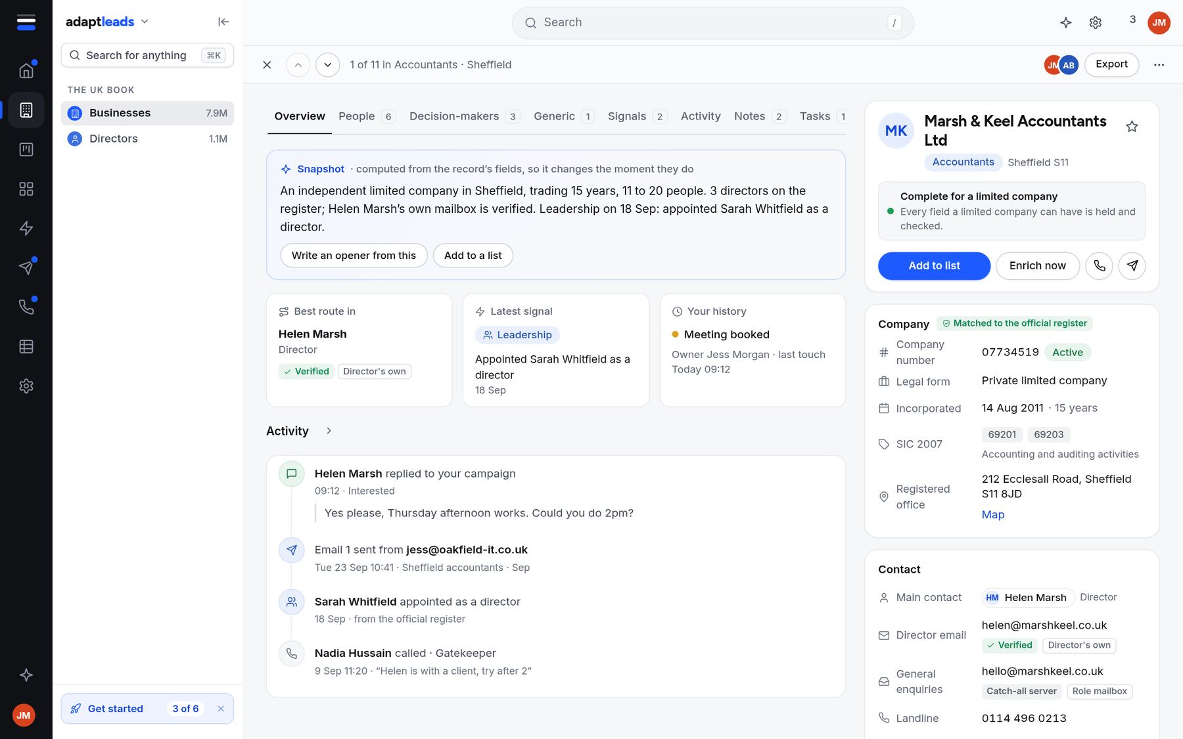Expand the Activity section chevron

tap(329, 431)
